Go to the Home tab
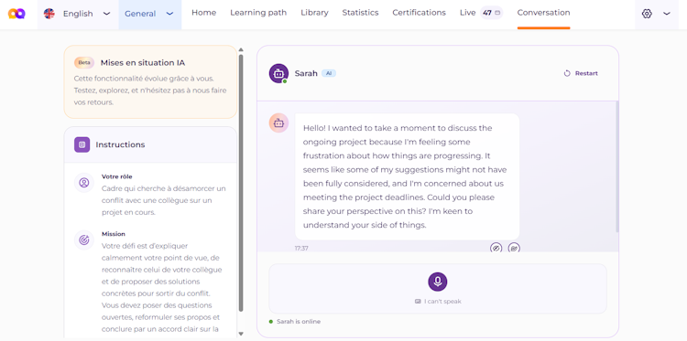 pos(203,13)
